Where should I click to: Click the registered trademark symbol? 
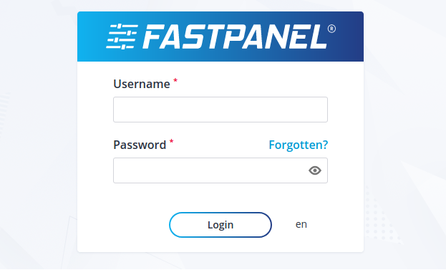[x=331, y=29]
